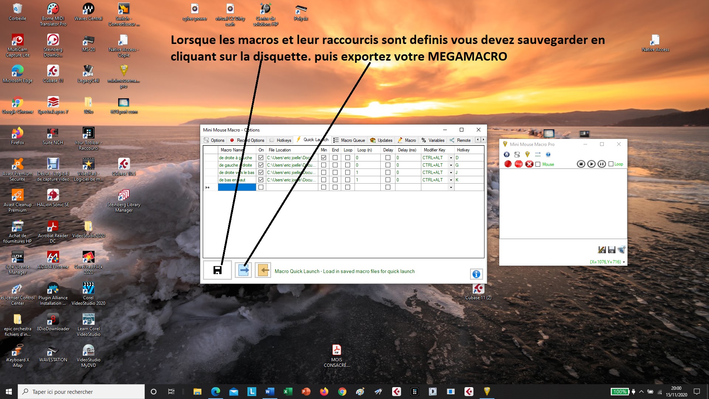Open help via the blue question mark icon
Screen dimensions: 709x399
(x=548, y=154)
